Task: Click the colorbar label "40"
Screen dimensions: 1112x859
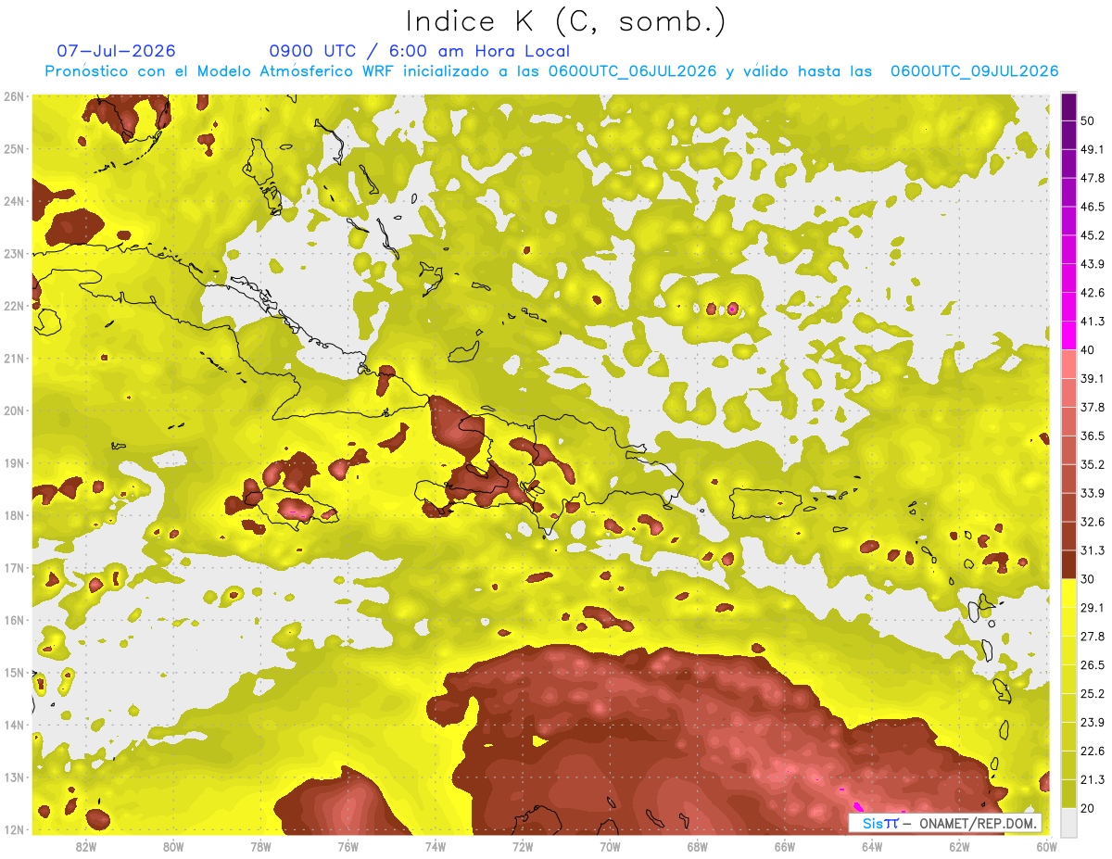Action: pyautogui.click(x=1089, y=350)
